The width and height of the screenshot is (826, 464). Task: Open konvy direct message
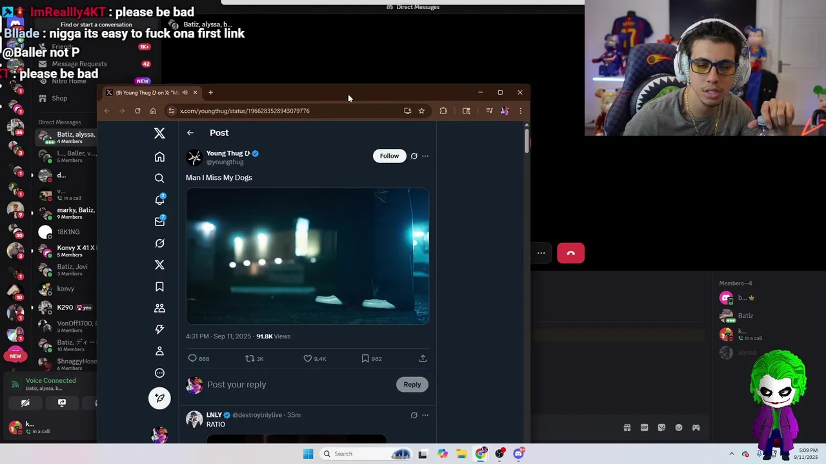(x=66, y=289)
